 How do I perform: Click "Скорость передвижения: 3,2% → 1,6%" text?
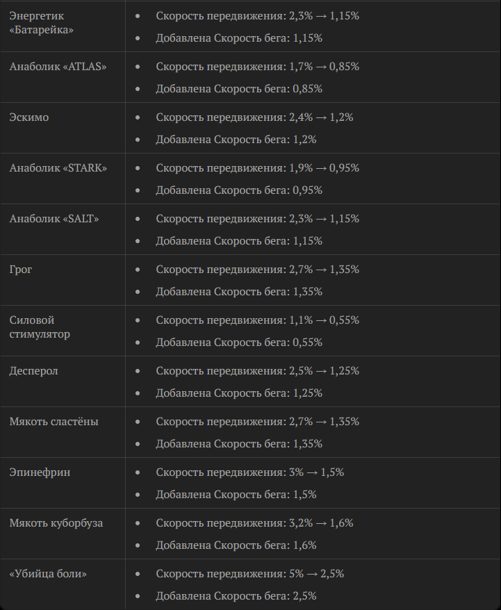(x=254, y=523)
